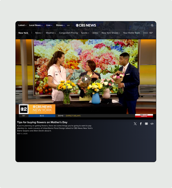The height and width of the screenshot is (188, 172).
Task: Expand the News submenu
Action: (39, 33)
